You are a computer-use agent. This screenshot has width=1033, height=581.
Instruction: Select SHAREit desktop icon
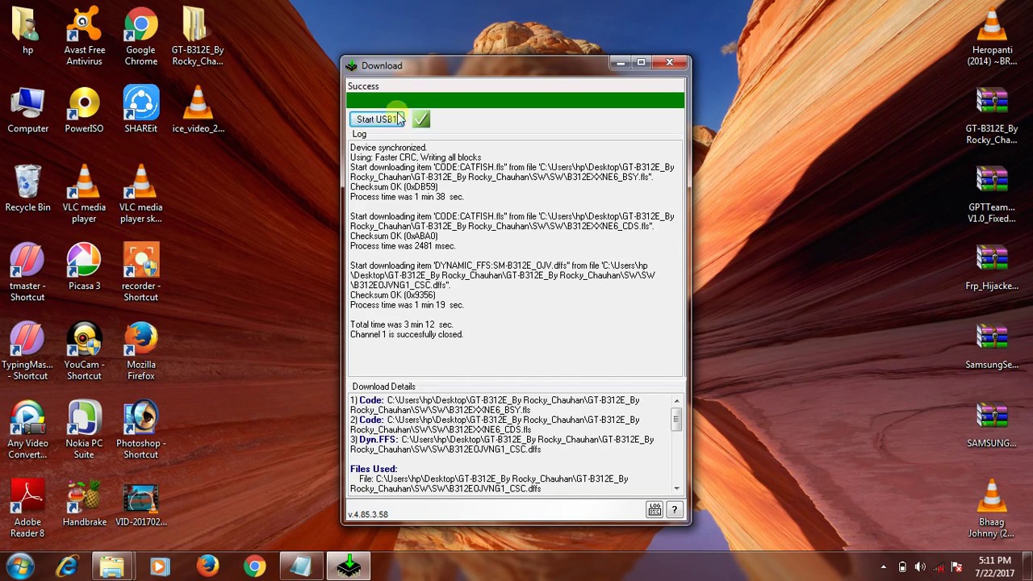140,110
